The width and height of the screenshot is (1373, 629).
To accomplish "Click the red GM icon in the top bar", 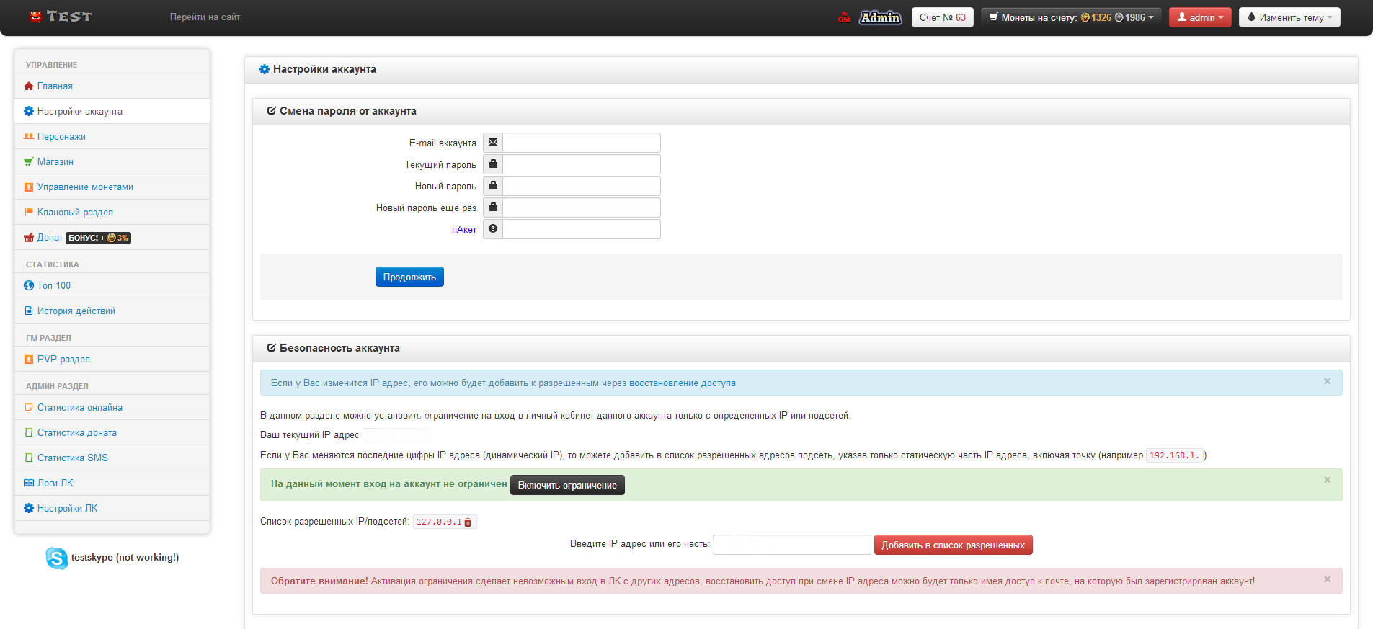I will pos(844,17).
